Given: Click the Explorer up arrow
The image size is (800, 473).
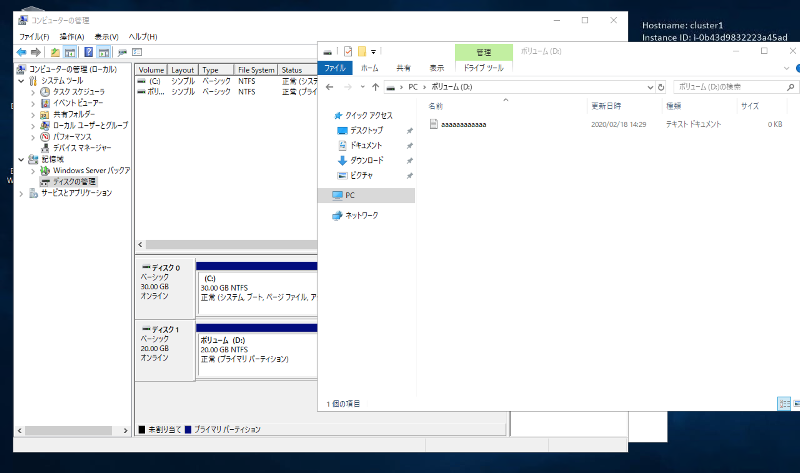Looking at the screenshot, I should (x=375, y=87).
